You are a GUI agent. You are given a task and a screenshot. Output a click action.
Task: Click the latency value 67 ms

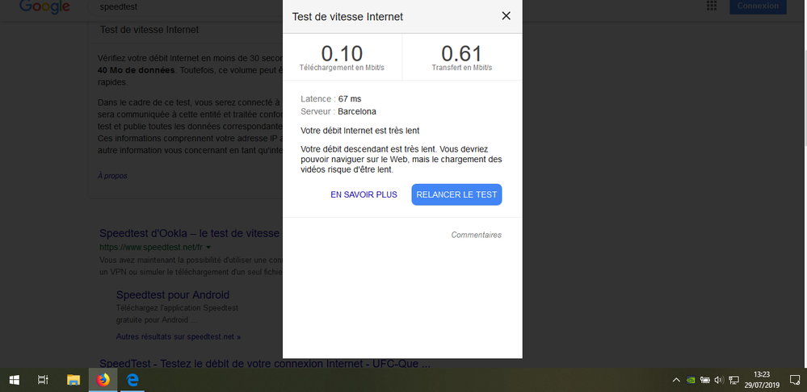(350, 98)
